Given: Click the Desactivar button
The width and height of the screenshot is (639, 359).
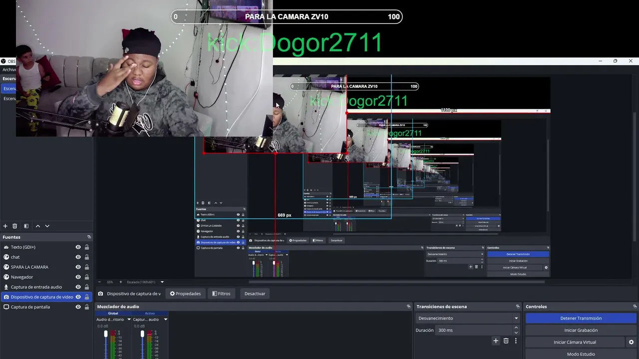Looking at the screenshot, I should point(255,294).
